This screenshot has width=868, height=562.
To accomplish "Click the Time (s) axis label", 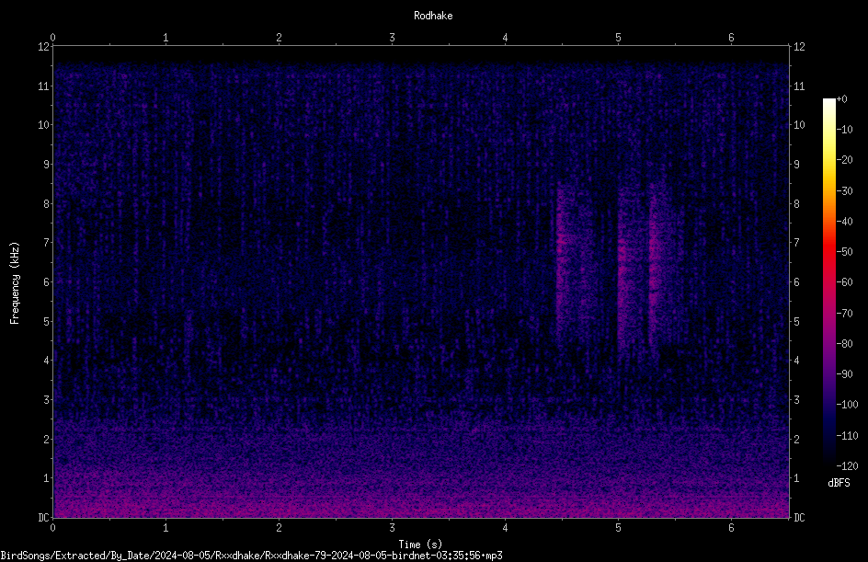I will coord(420,545).
